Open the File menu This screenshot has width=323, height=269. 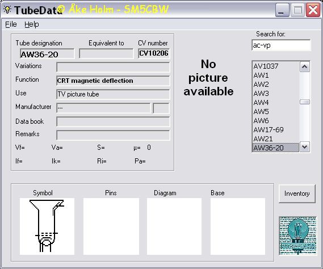tap(11, 24)
